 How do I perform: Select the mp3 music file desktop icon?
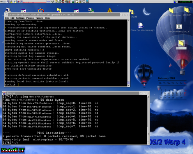pos(140,25)
